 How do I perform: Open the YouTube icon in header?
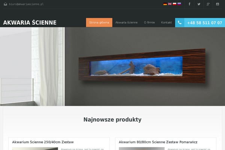point(217,4)
